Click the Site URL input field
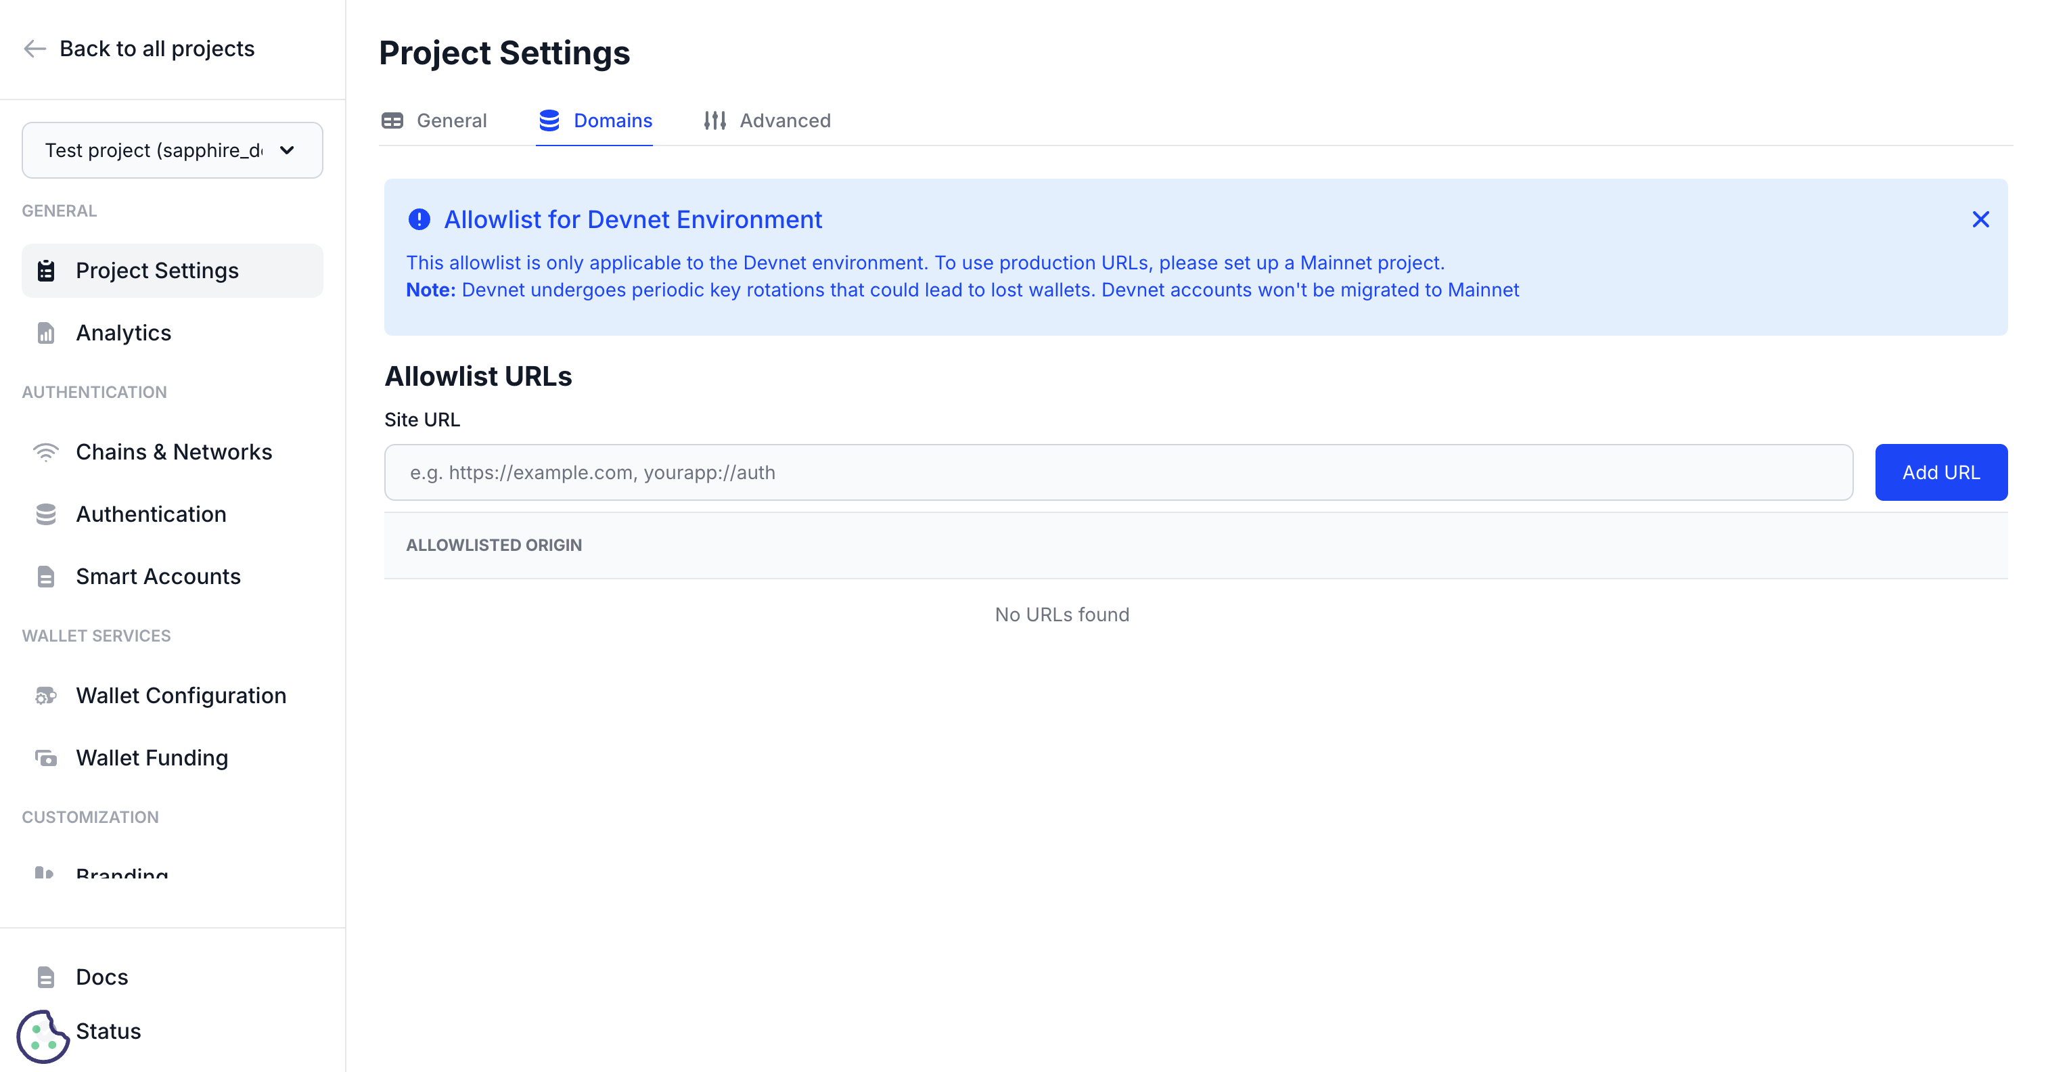The image size is (2046, 1072). 1112,472
